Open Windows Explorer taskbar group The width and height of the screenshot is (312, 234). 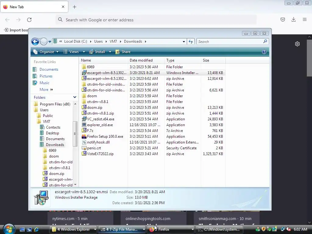pos(73,229)
